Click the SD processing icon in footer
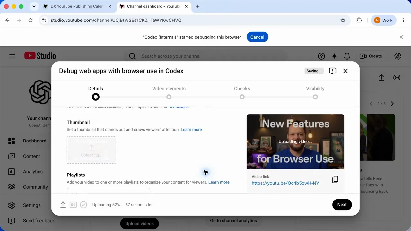 tap(73, 205)
